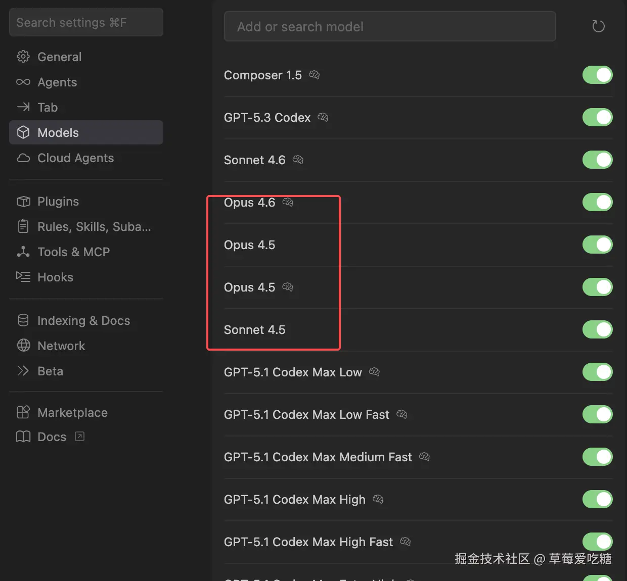The image size is (627, 581).
Task: Open Tab settings in the sidebar
Action: (x=86, y=107)
